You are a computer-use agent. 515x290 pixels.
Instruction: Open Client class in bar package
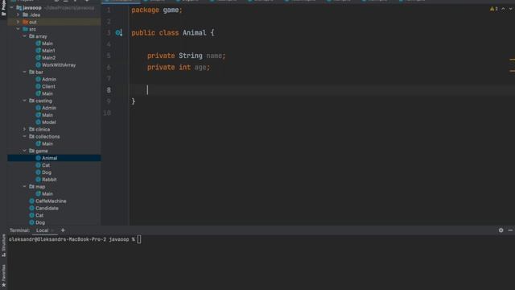(48, 86)
